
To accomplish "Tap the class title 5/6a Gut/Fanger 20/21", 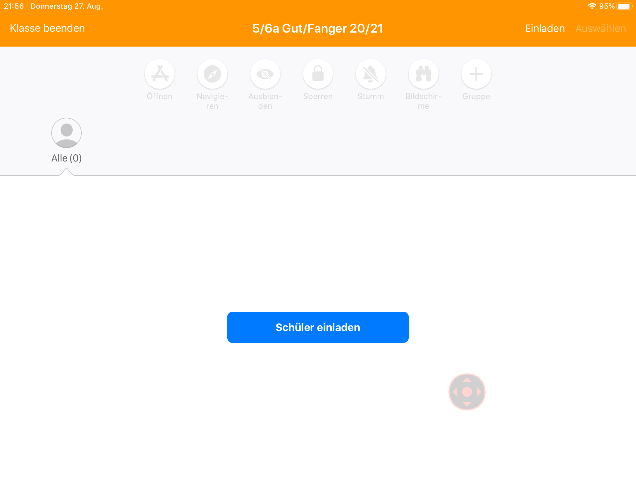I will click(x=318, y=29).
